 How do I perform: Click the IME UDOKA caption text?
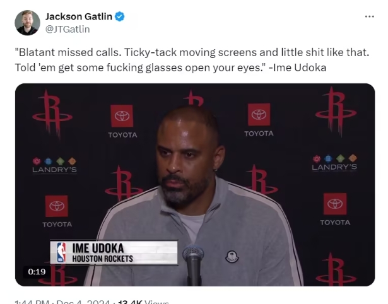[x=98, y=248]
